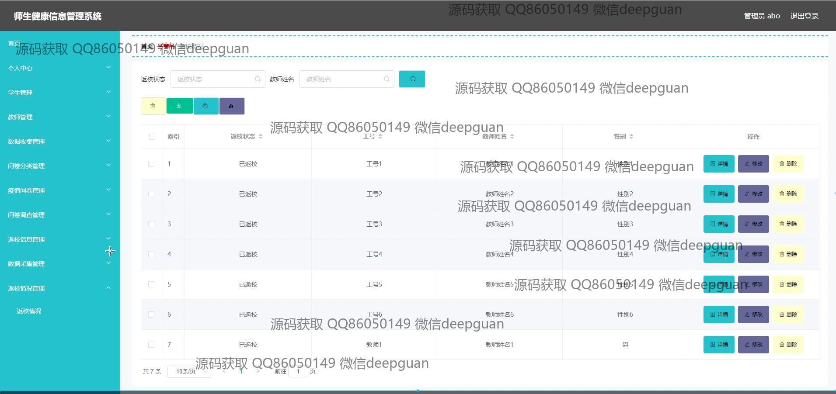Viewport: 836px width, 394px height.
Task: Expand the 返校信息管理 sidebar menu
Action: click(x=60, y=239)
